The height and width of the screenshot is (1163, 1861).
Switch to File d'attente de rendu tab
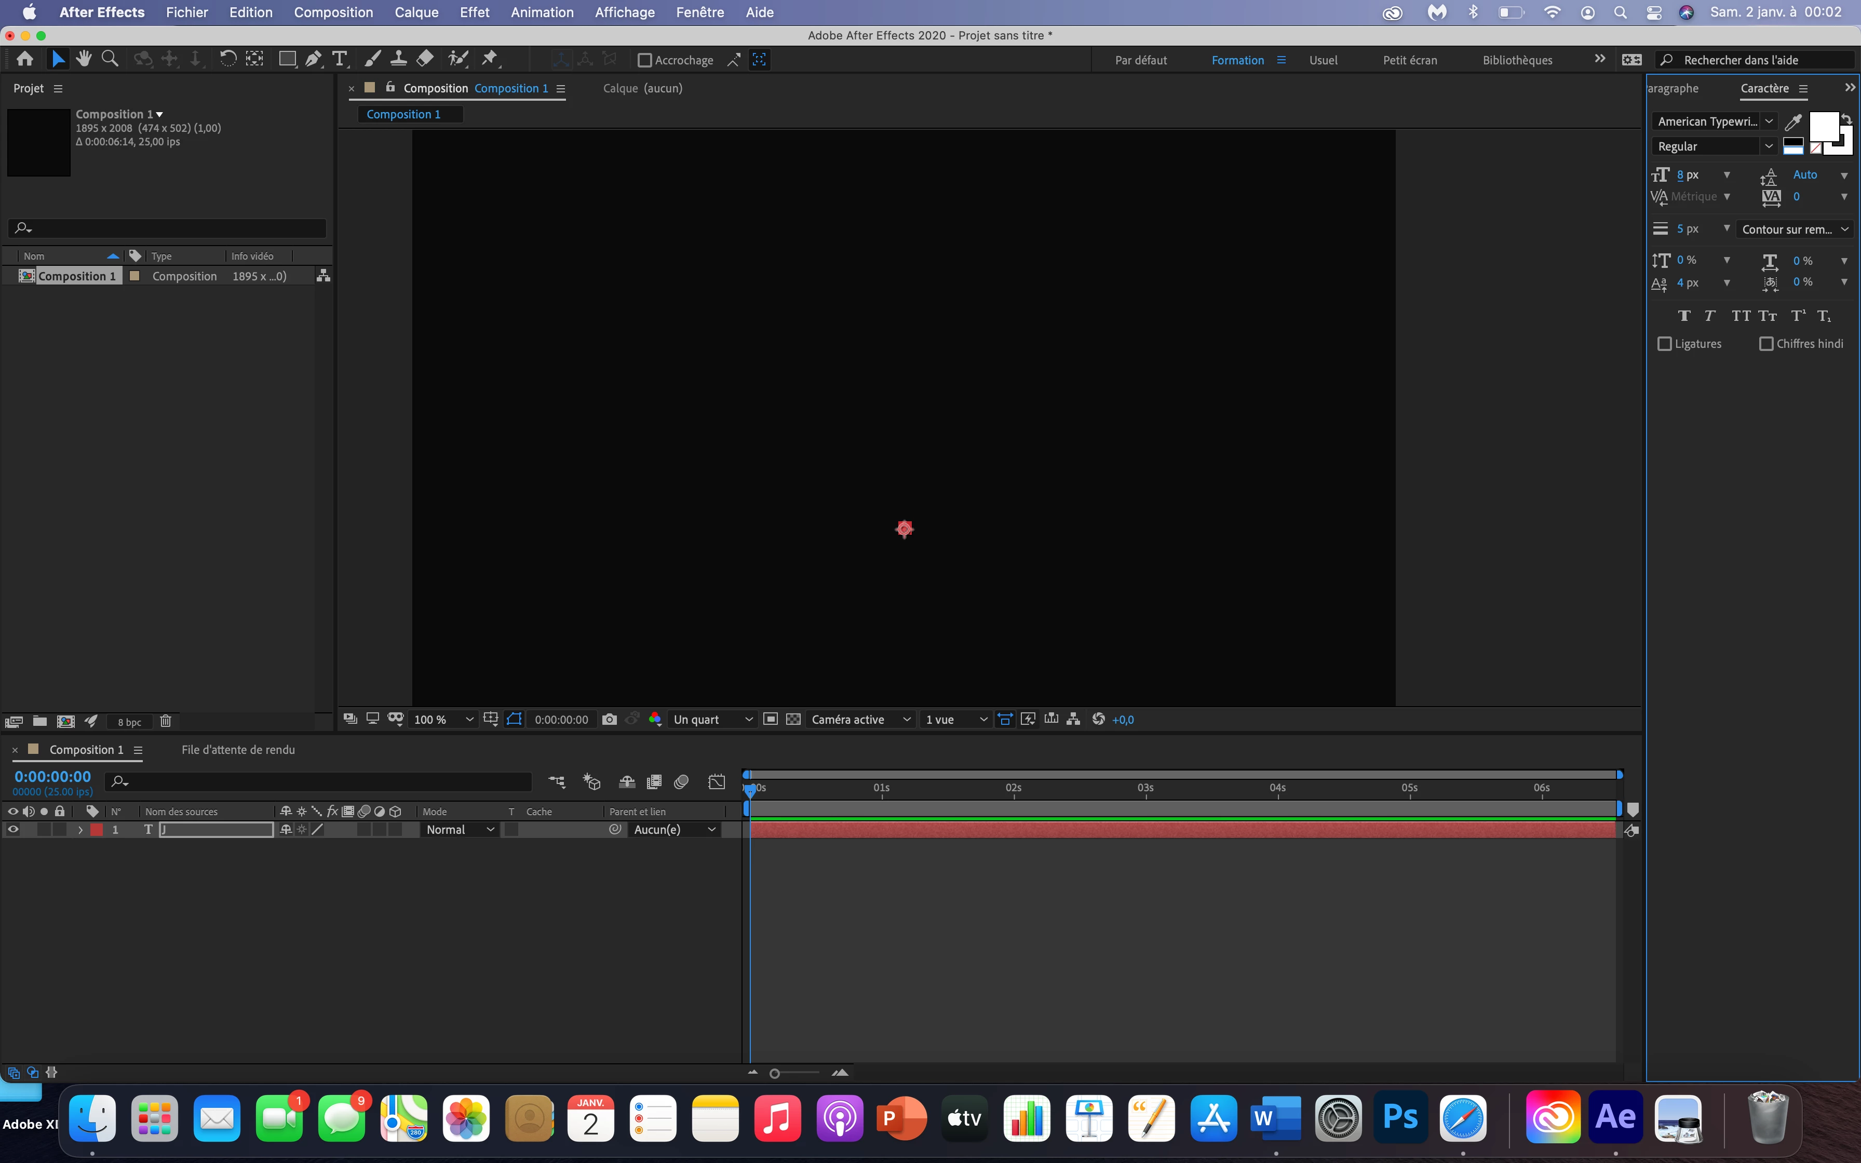(238, 749)
